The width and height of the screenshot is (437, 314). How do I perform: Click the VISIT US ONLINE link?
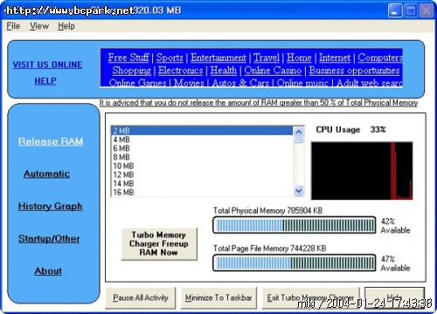(47, 65)
